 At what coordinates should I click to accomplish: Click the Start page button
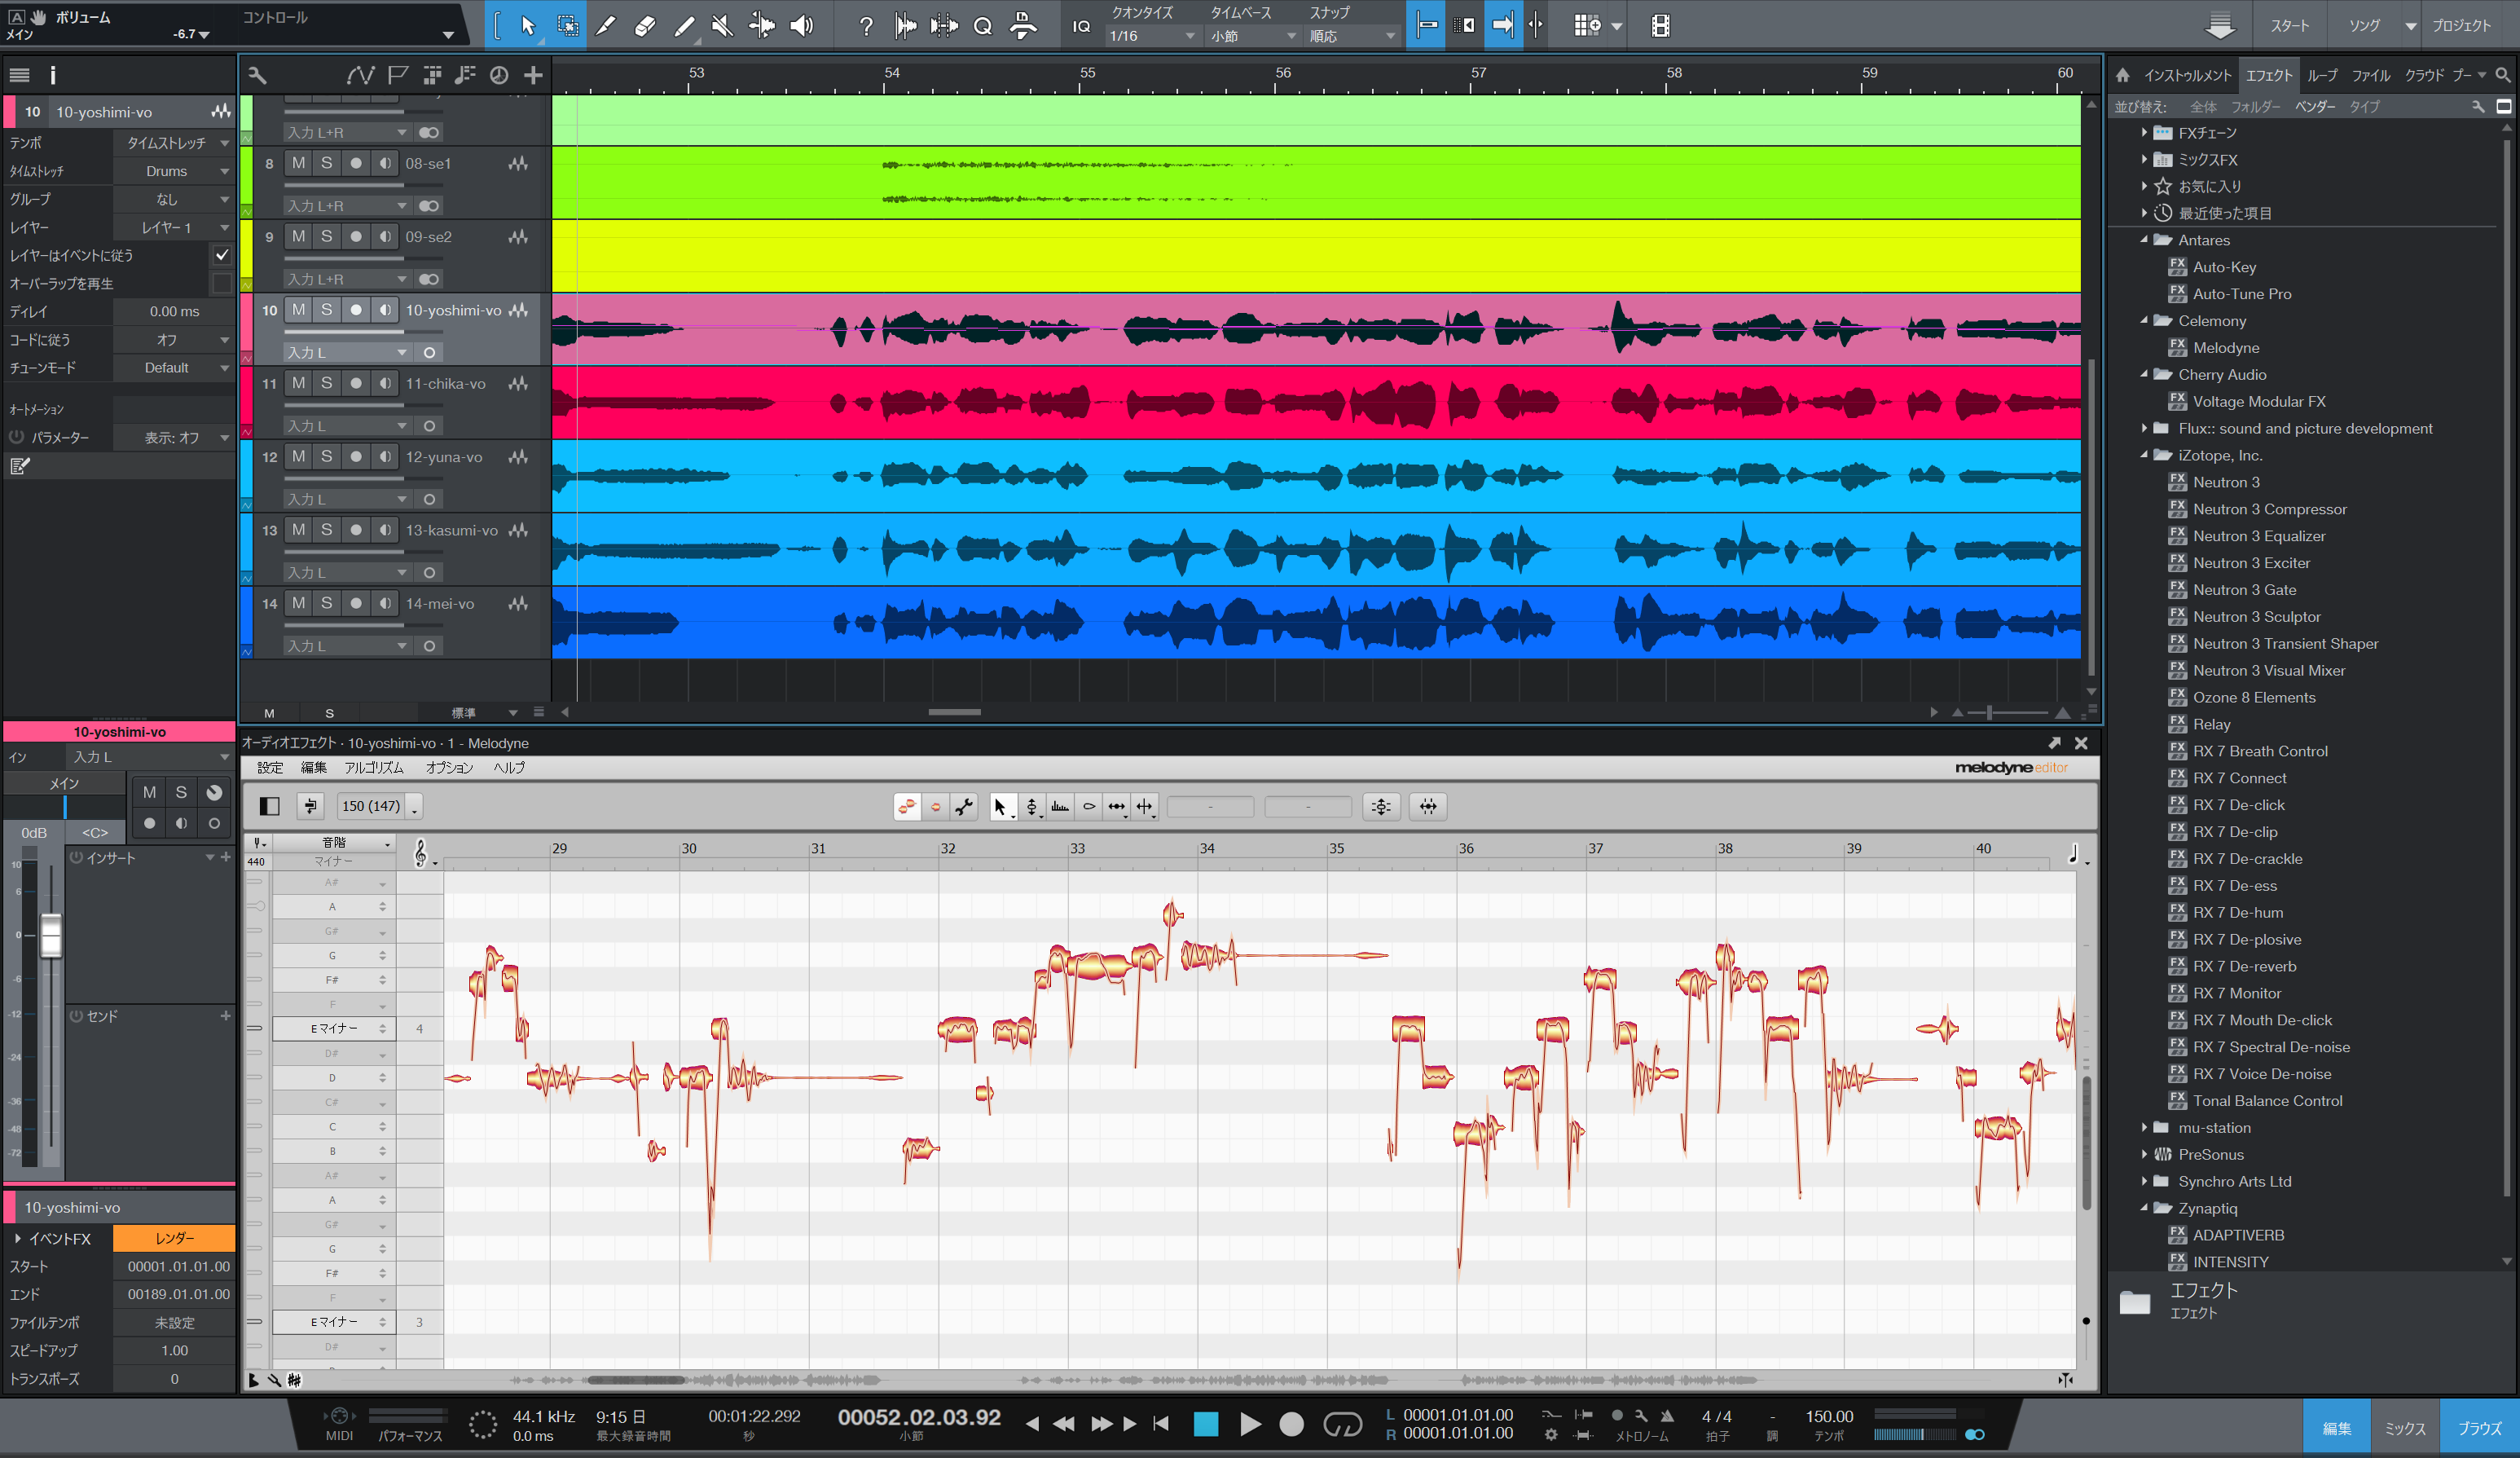(2289, 26)
